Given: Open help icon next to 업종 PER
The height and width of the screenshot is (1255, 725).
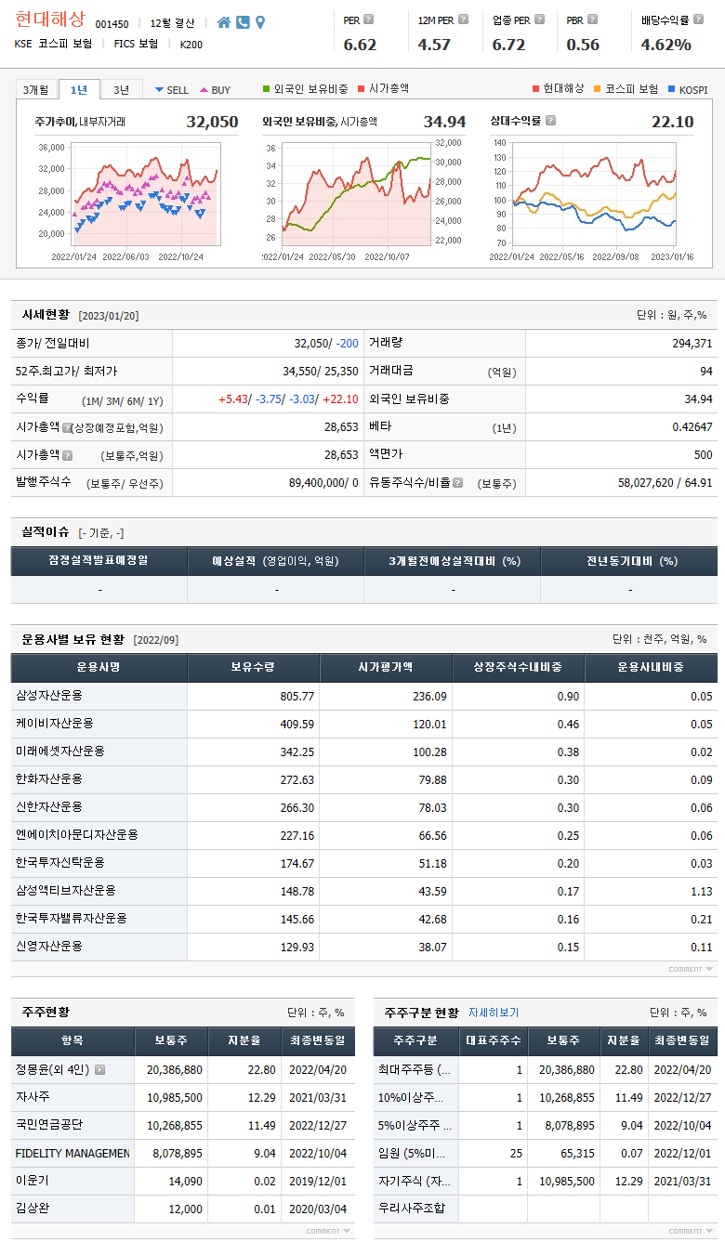Looking at the screenshot, I should click(x=539, y=19).
